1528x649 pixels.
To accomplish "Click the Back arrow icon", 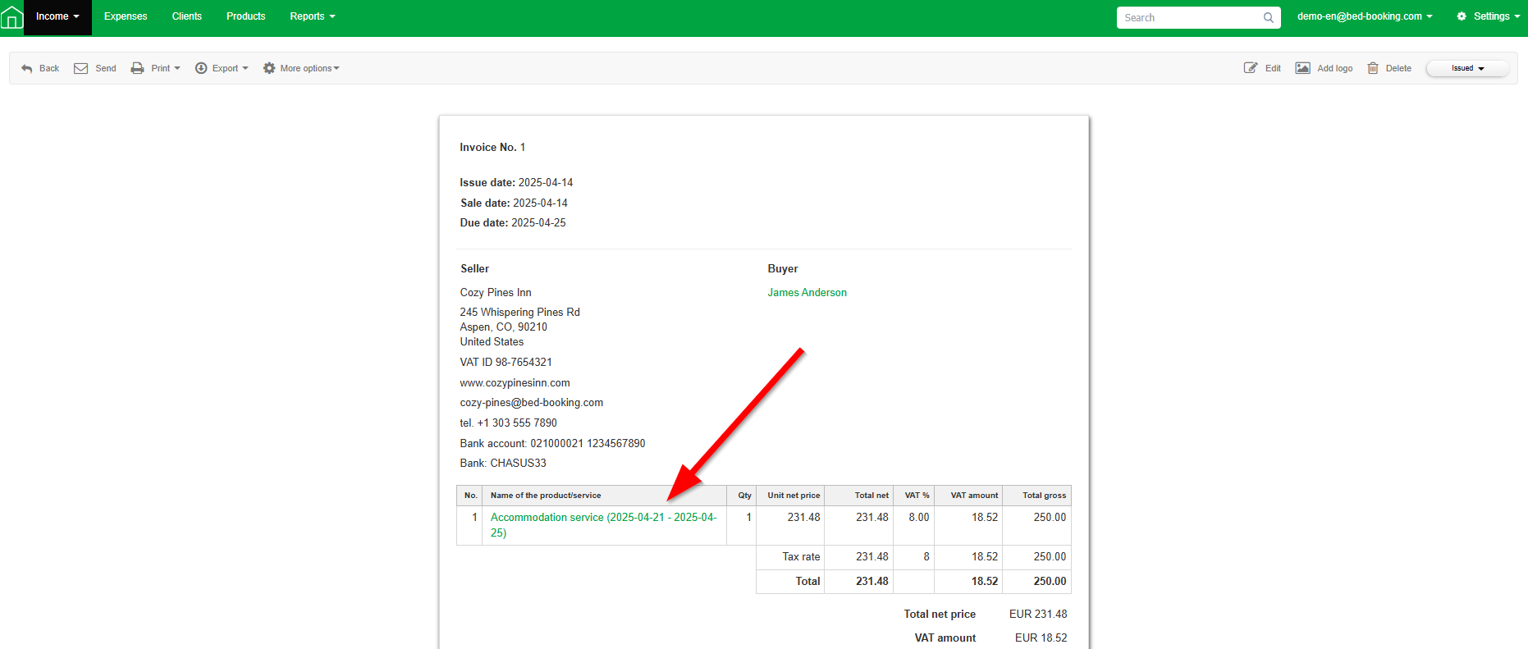I will coord(27,68).
